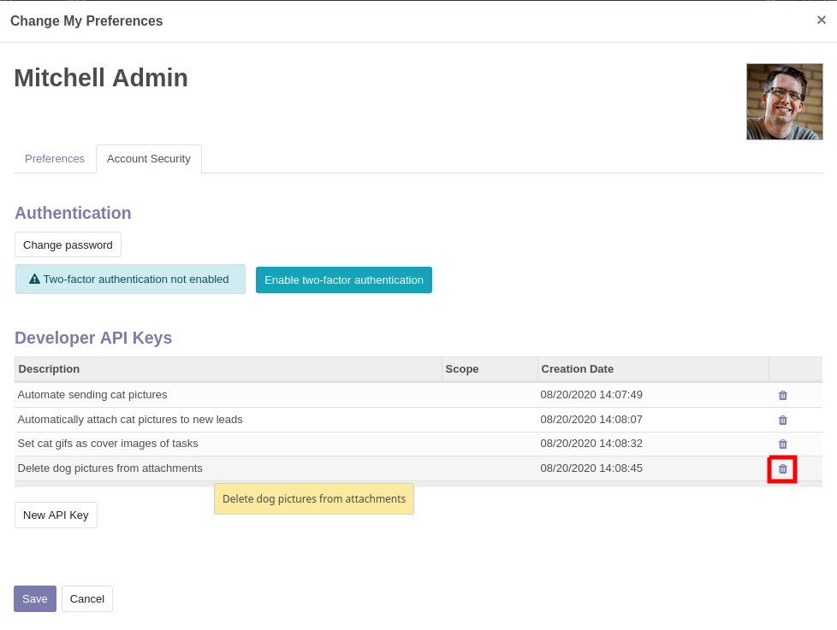Click the Scope column header

tap(462, 369)
